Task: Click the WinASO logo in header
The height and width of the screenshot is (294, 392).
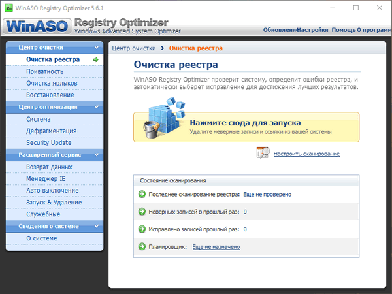Action: 37,26
